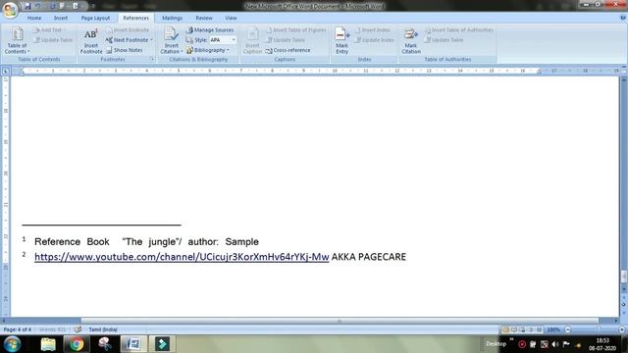Switch to Web Layout view

point(523,329)
